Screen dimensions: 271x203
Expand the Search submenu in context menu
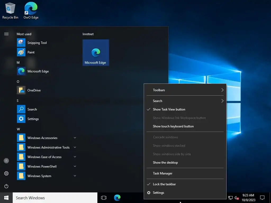185,101
